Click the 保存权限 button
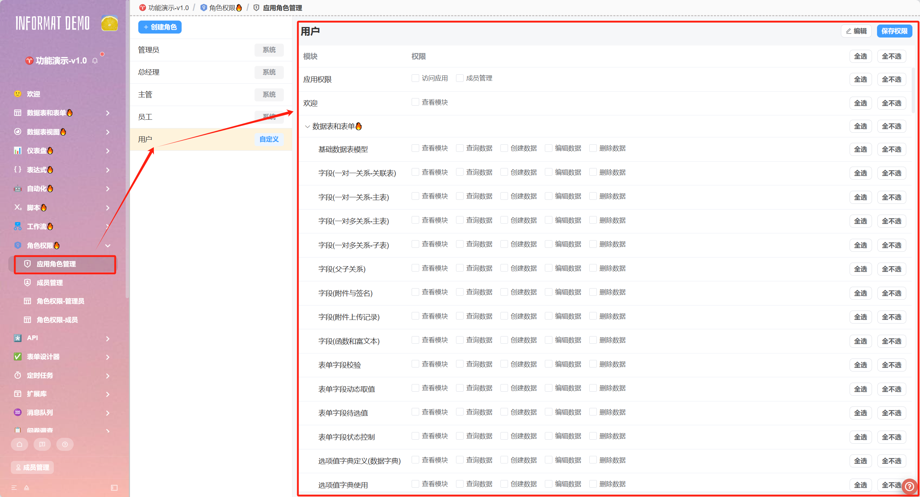 point(894,31)
